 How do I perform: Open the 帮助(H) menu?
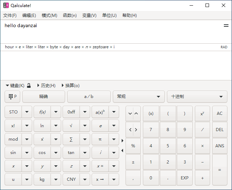pyautogui.click(x=129, y=16)
